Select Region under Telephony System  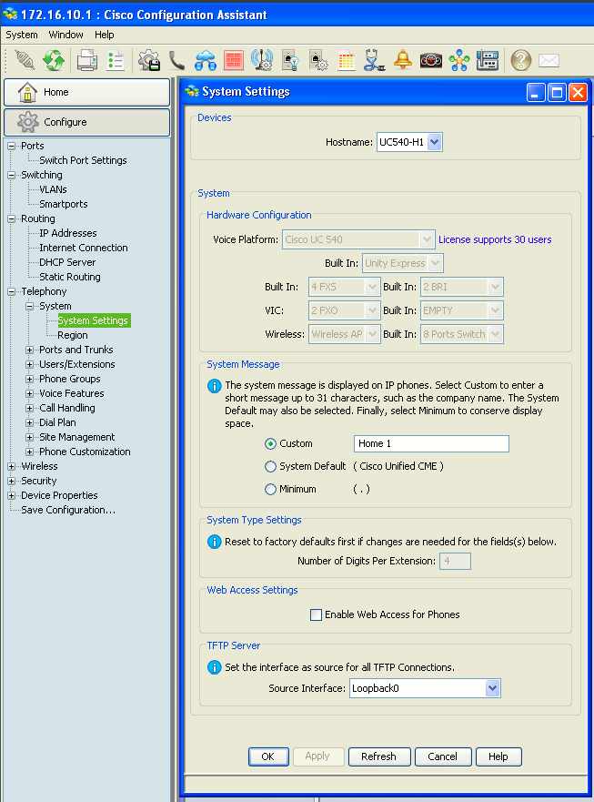click(x=73, y=336)
